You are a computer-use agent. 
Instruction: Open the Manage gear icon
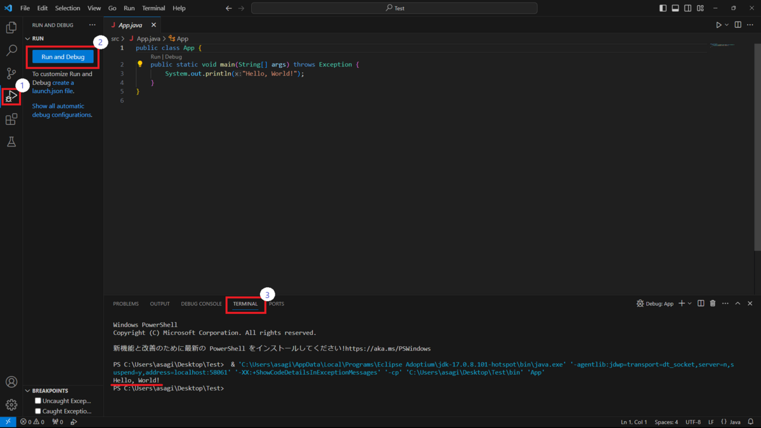pyautogui.click(x=11, y=405)
